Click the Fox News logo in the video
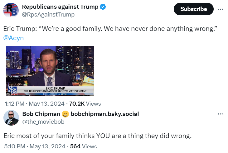 coord(11,91)
